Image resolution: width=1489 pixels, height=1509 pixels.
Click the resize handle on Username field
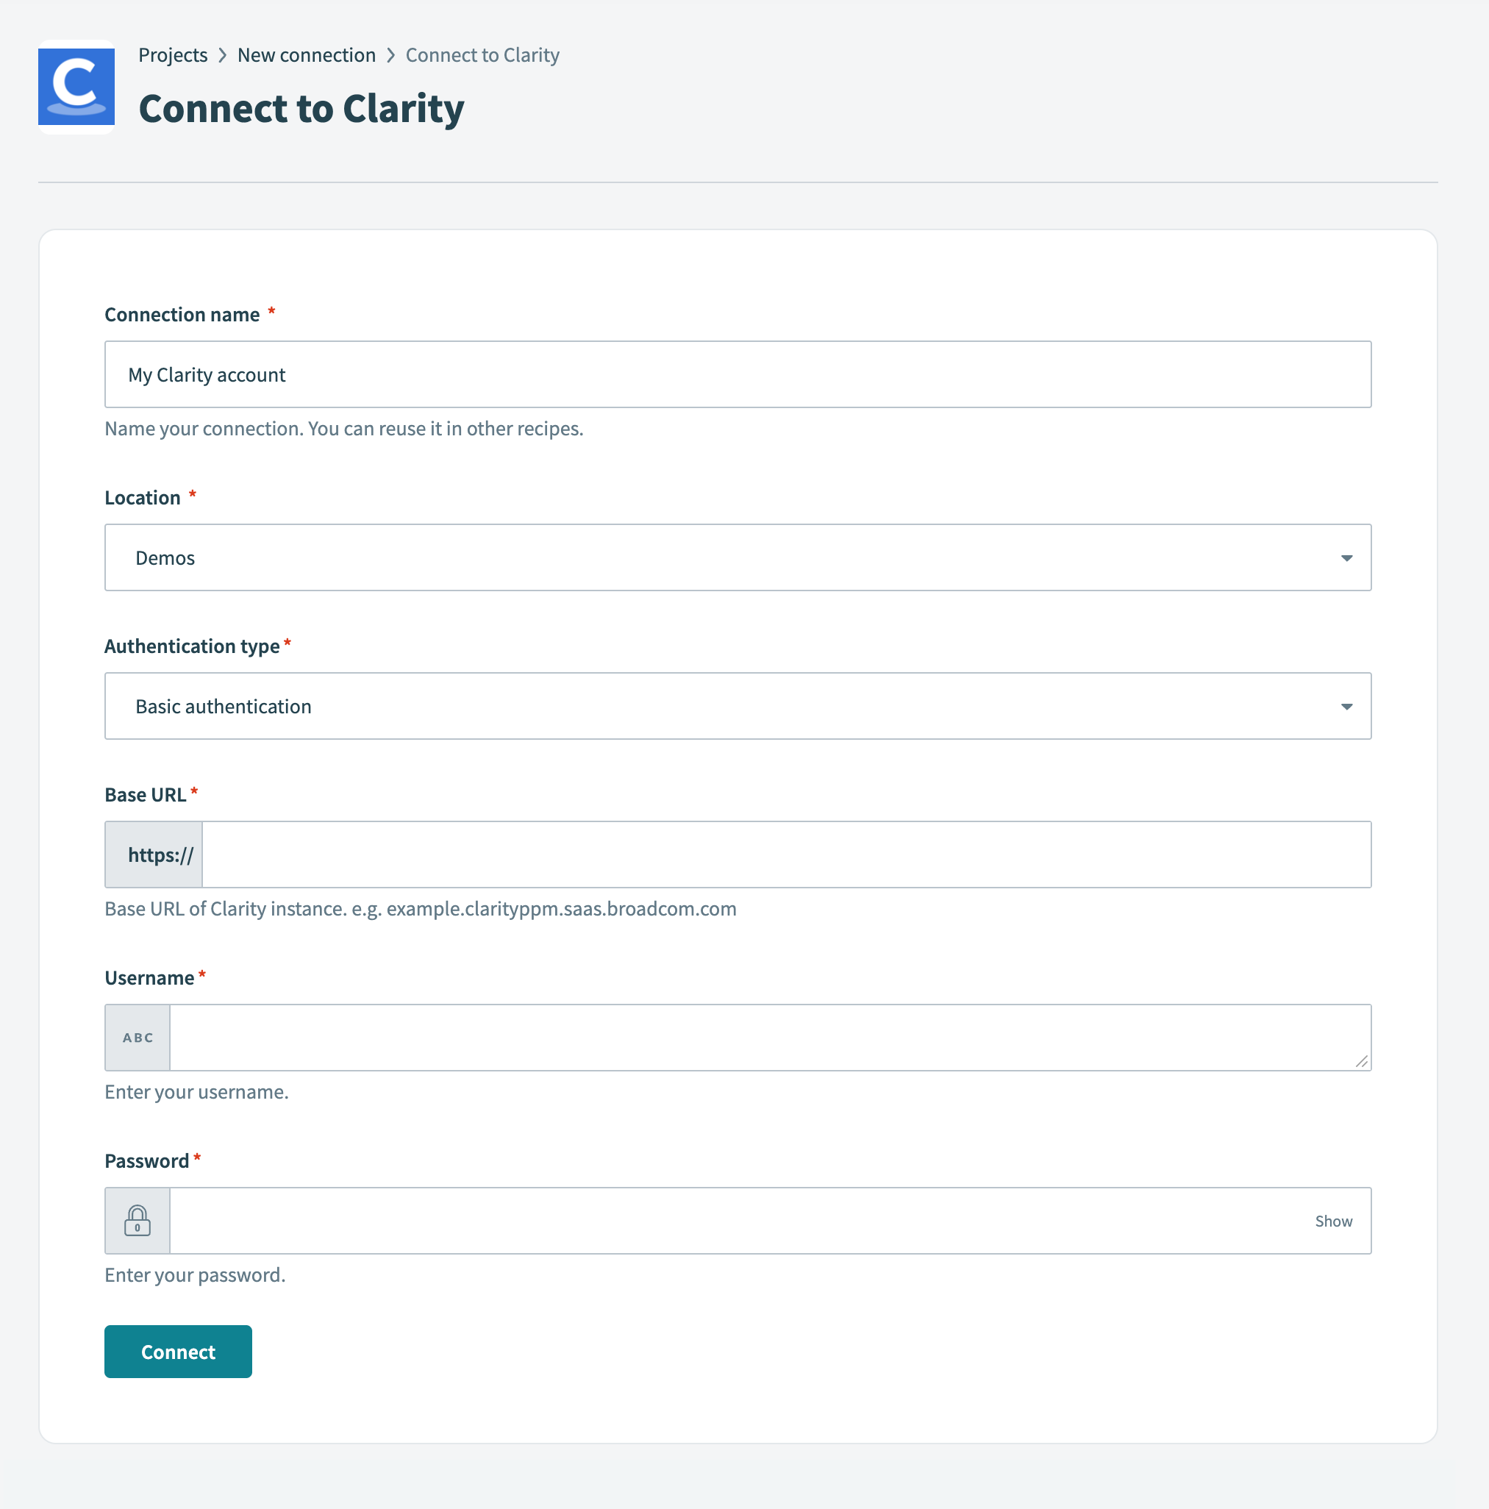(1362, 1061)
